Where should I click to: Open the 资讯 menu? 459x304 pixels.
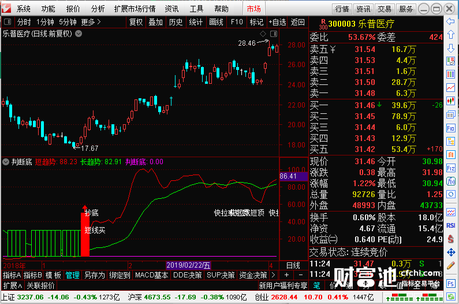(171, 9)
